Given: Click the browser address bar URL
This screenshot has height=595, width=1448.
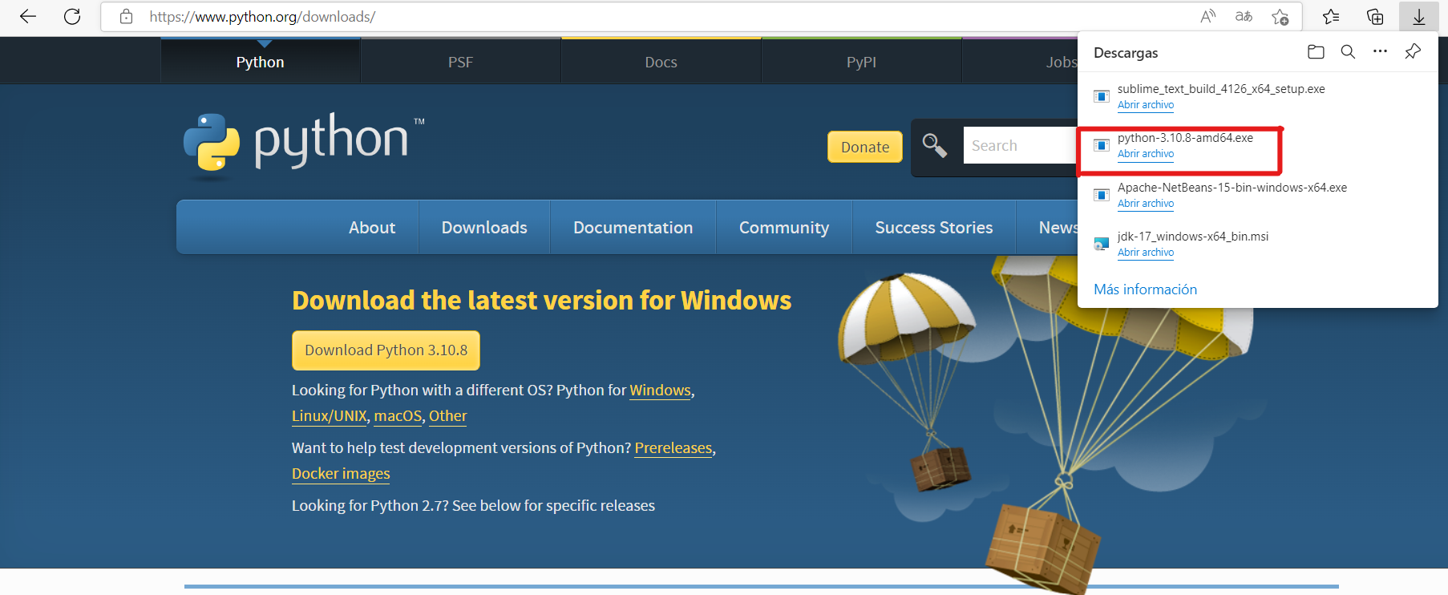Looking at the screenshot, I should [262, 16].
